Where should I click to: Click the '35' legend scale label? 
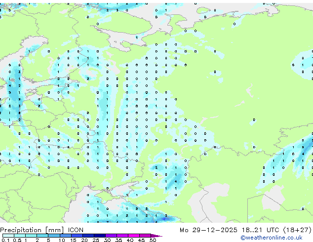(118, 240)
